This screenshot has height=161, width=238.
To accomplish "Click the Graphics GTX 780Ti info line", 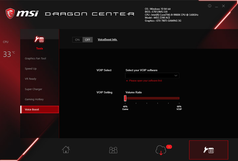I will tap(163, 21).
